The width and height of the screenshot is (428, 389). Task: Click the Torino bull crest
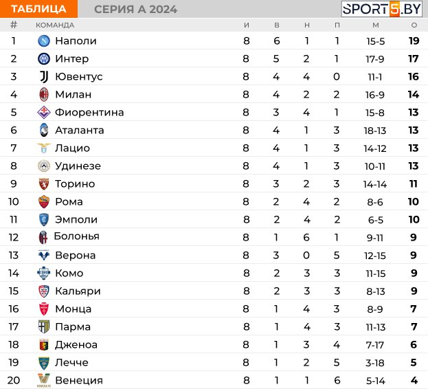[x=44, y=184]
